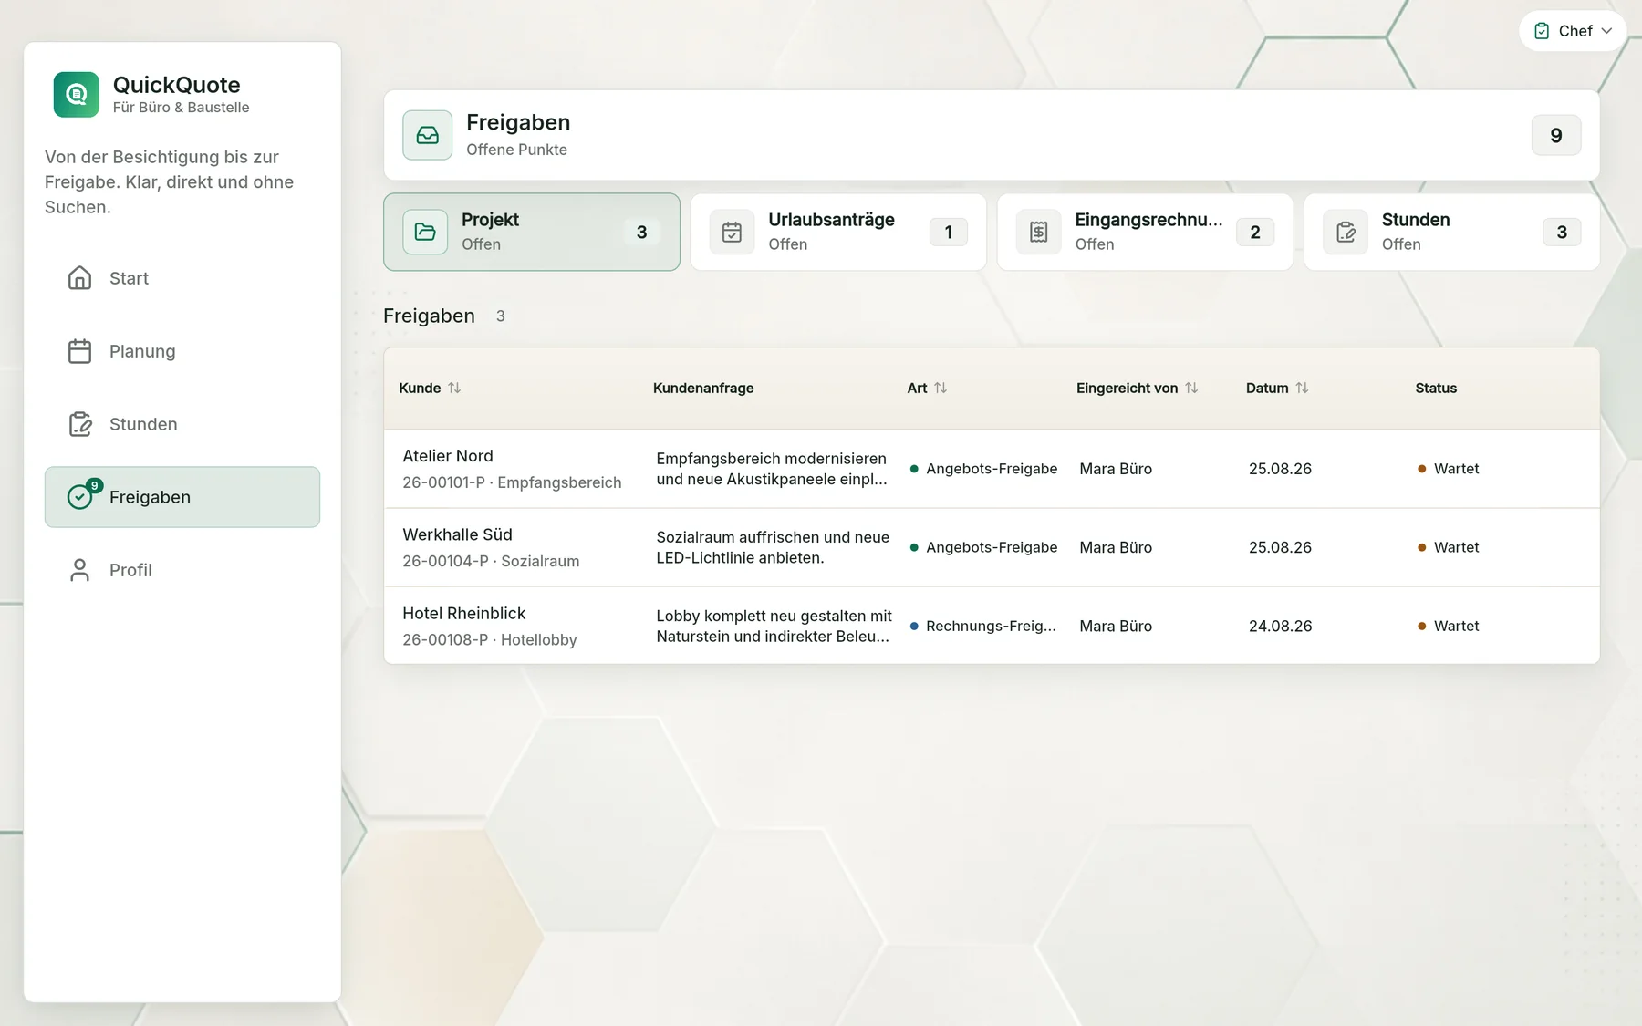
Task: Click 26-00108-P · Hotellobby project number
Action: pos(490,639)
